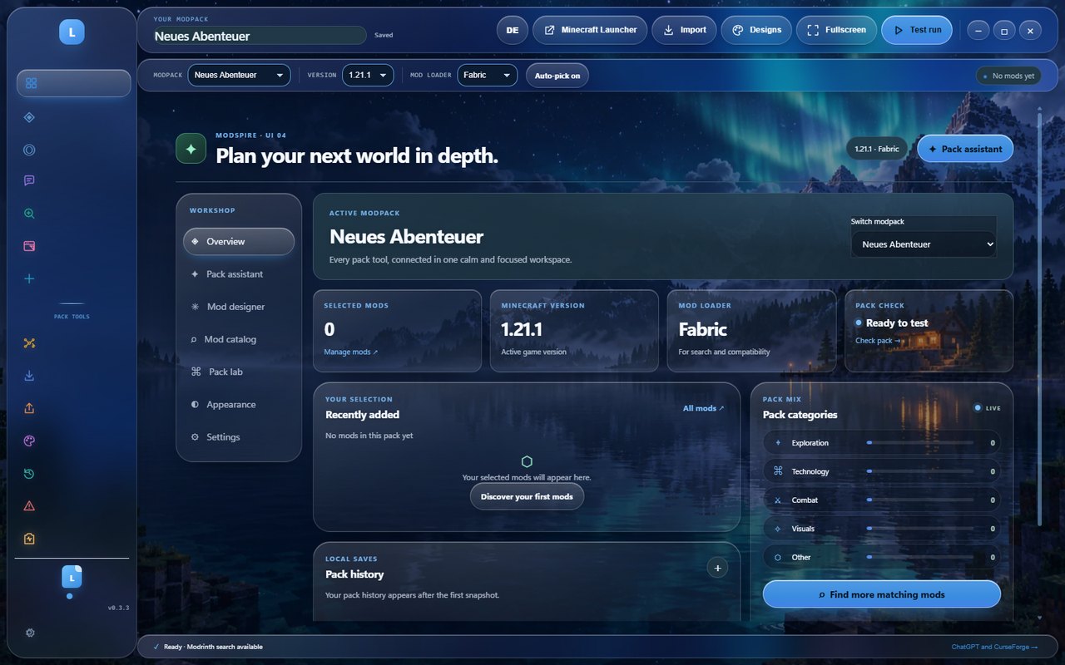The image size is (1065, 665).
Task: Follow the Manage mods link
Action: tap(351, 352)
